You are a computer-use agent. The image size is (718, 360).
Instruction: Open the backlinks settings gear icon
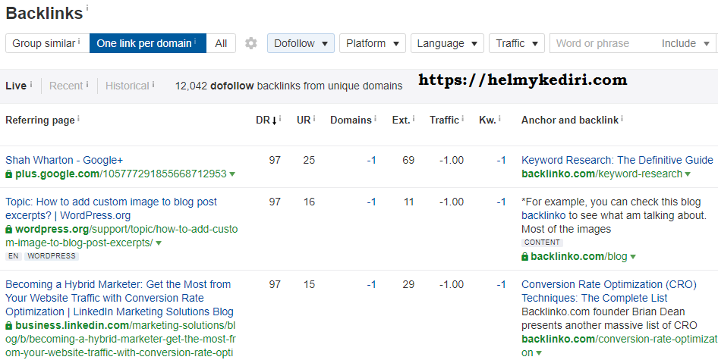coord(251,43)
